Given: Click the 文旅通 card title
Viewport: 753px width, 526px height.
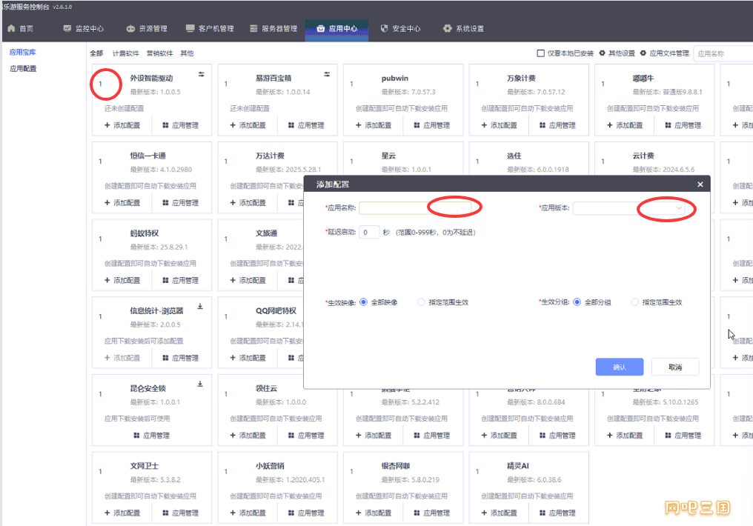Looking at the screenshot, I should 267,233.
